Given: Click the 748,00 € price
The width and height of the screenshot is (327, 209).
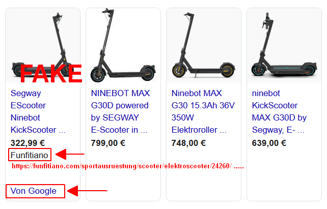Looking at the screenshot, I should tap(188, 143).
